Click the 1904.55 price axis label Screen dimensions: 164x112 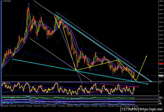pyautogui.click(x=161, y=5)
